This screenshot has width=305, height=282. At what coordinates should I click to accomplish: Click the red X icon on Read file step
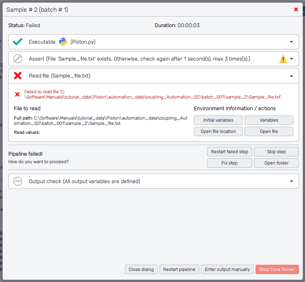tap(18, 76)
